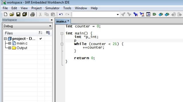The width and height of the screenshot is (183, 102).
Task: Click the main.c file icon in tree
Action: (14, 43)
